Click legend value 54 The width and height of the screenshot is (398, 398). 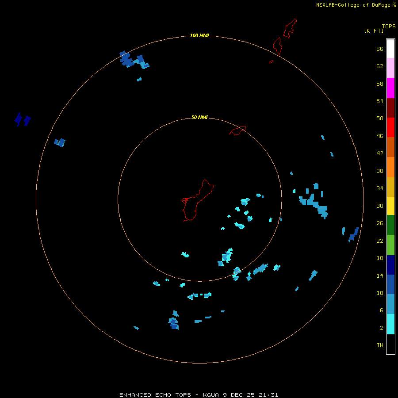380,101
